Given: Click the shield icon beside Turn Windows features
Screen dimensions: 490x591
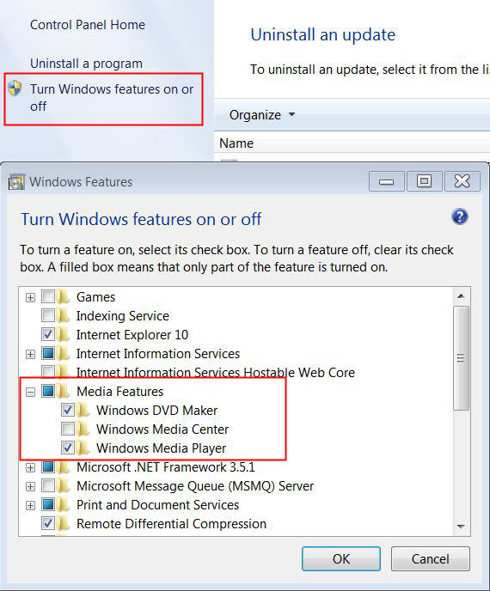Looking at the screenshot, I should pyautogui.click(x=15, y=88).
